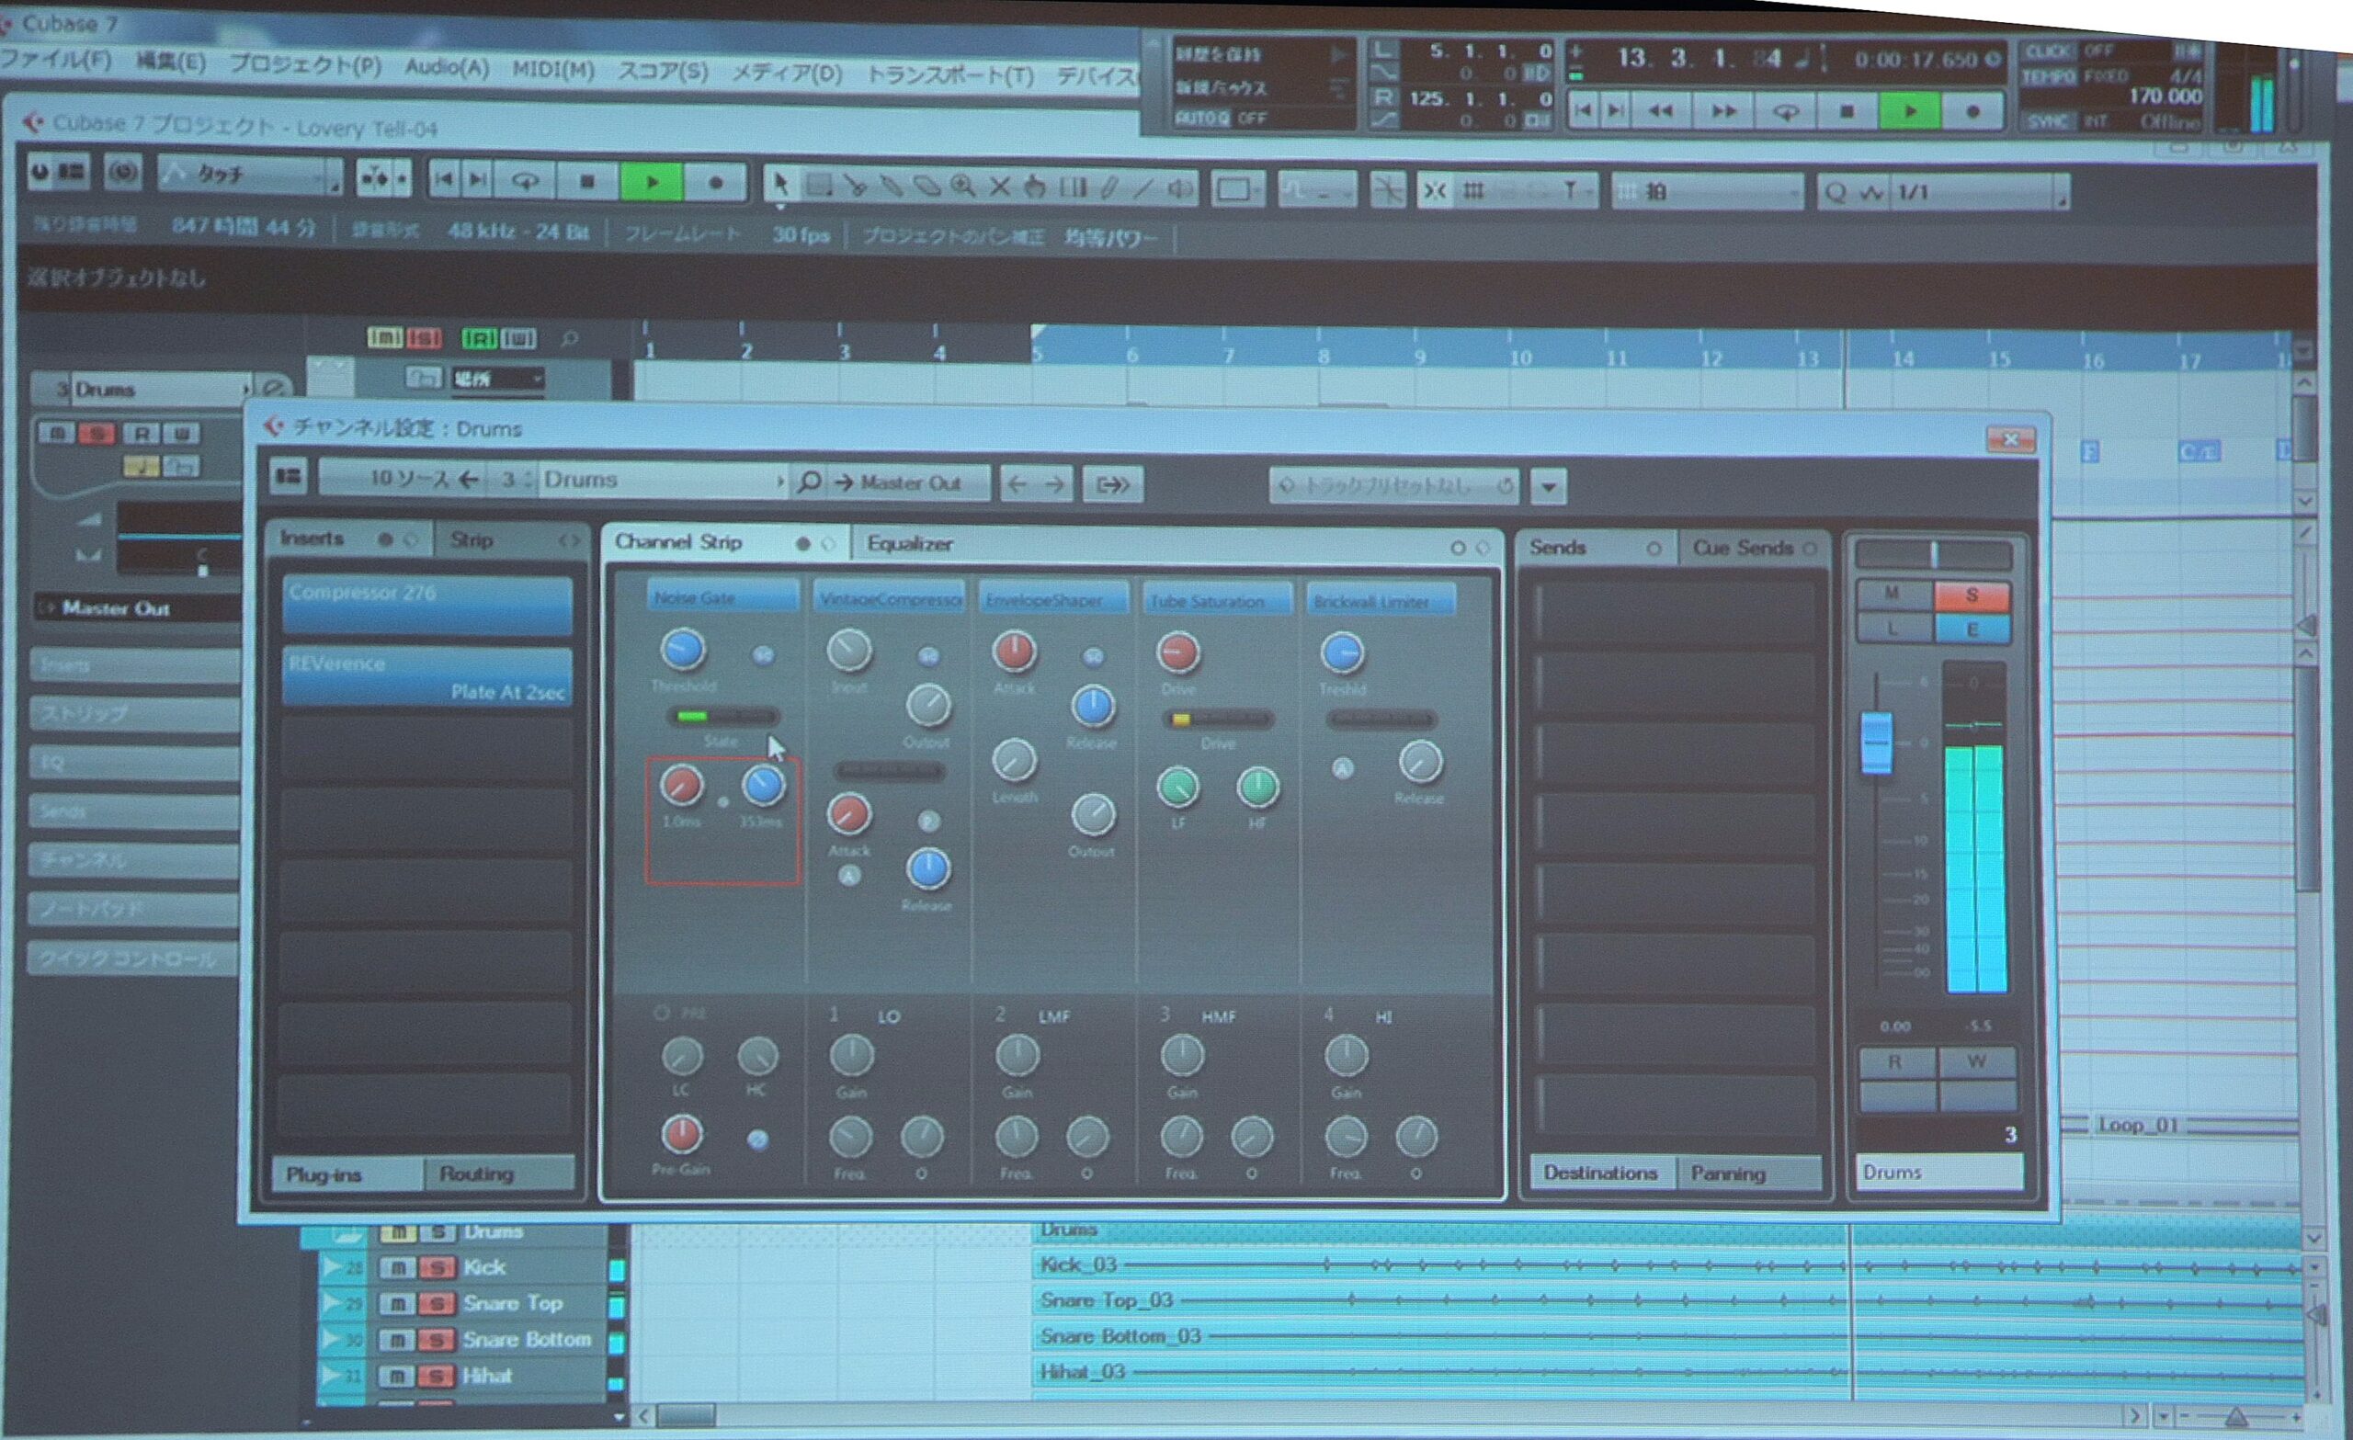This screenshot has width=2353, height=1440.
Task: Open Compressor 276 insert slot
Action: click(x=426, y=604)
